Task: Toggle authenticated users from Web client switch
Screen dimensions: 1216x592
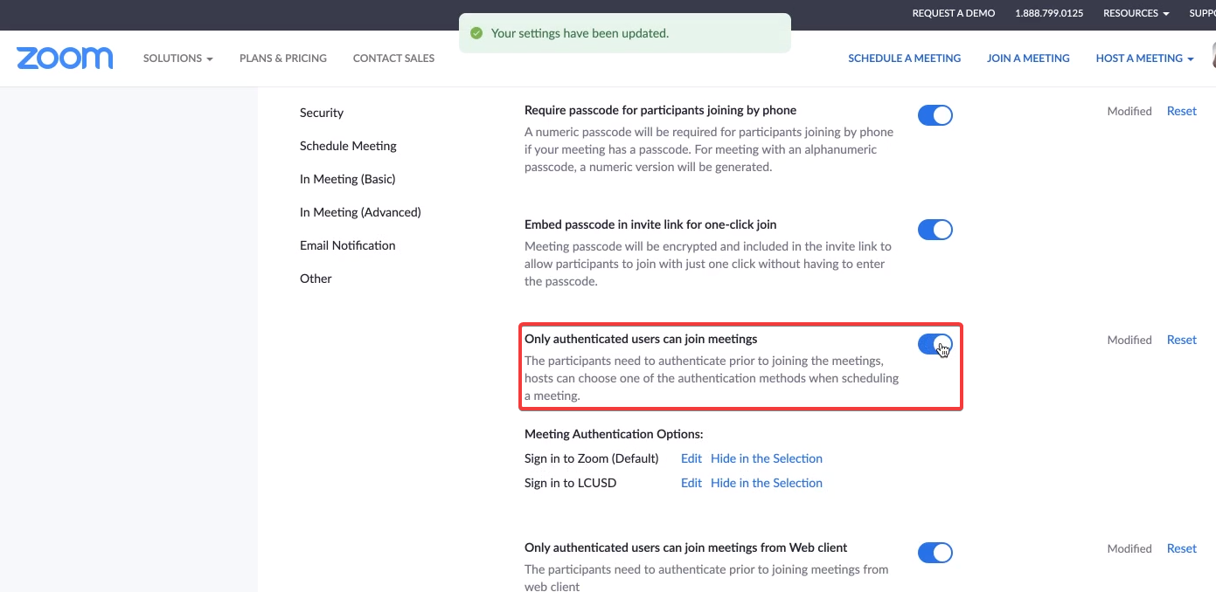Action: coord(935,553)
